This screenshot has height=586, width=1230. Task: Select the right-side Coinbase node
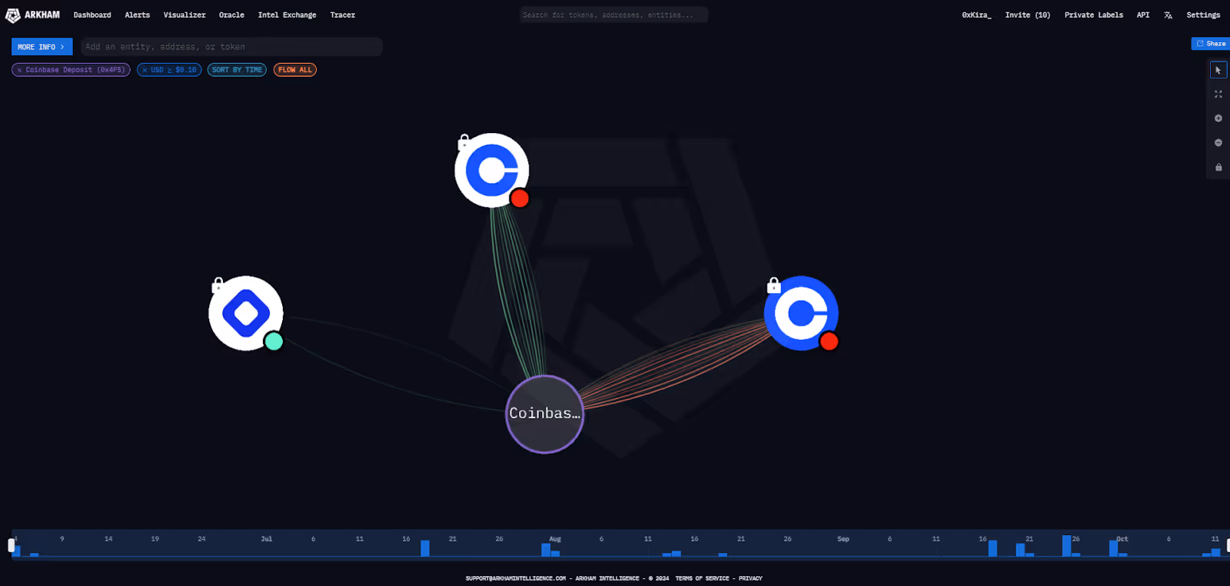coord(801,313)
